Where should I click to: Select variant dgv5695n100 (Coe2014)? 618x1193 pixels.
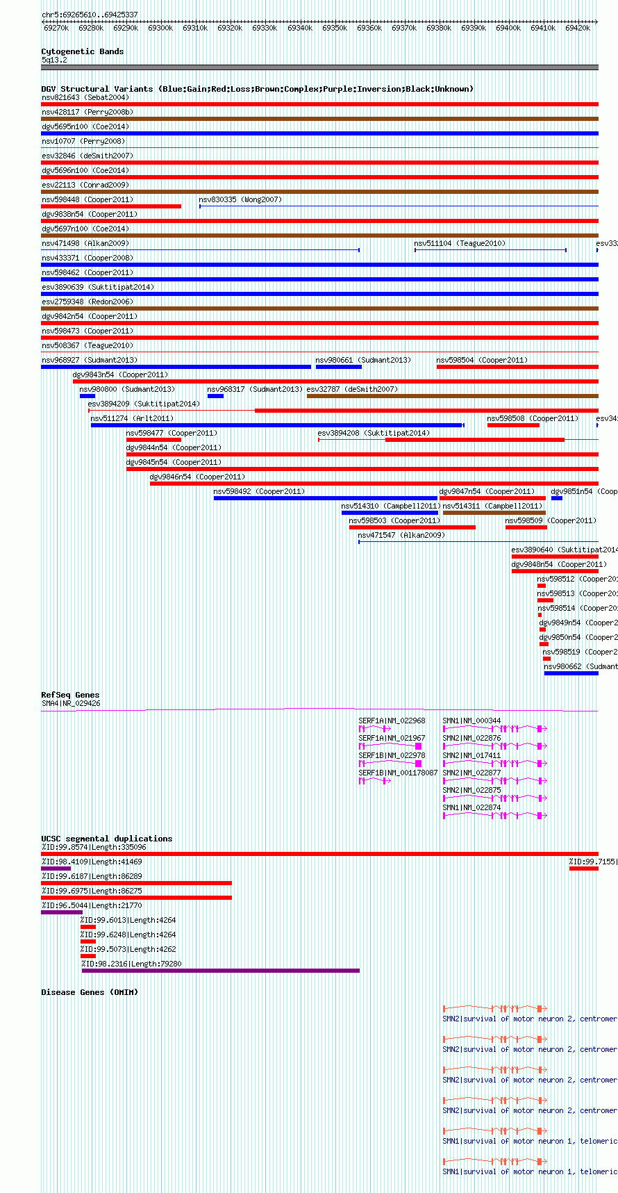click(x=320, y=133)
